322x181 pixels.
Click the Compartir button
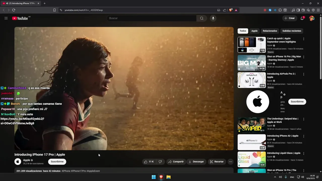click(x=176, y=162)
